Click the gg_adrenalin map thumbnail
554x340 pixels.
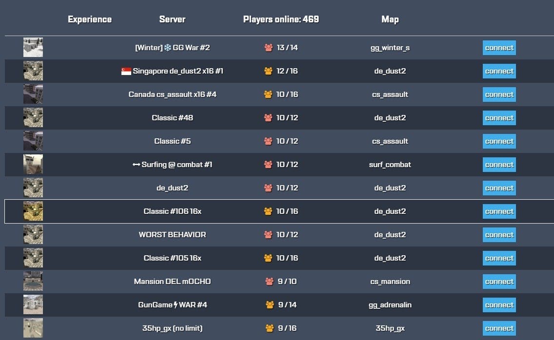pyautogui.click(x=33, y=305)
